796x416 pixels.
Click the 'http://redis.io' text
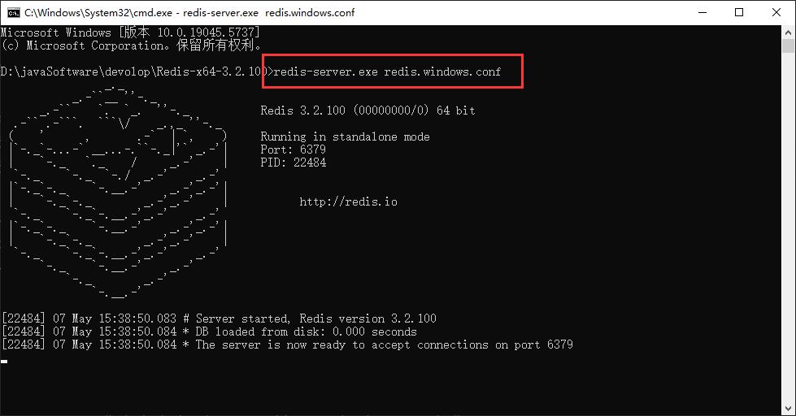tap(348, 202)
